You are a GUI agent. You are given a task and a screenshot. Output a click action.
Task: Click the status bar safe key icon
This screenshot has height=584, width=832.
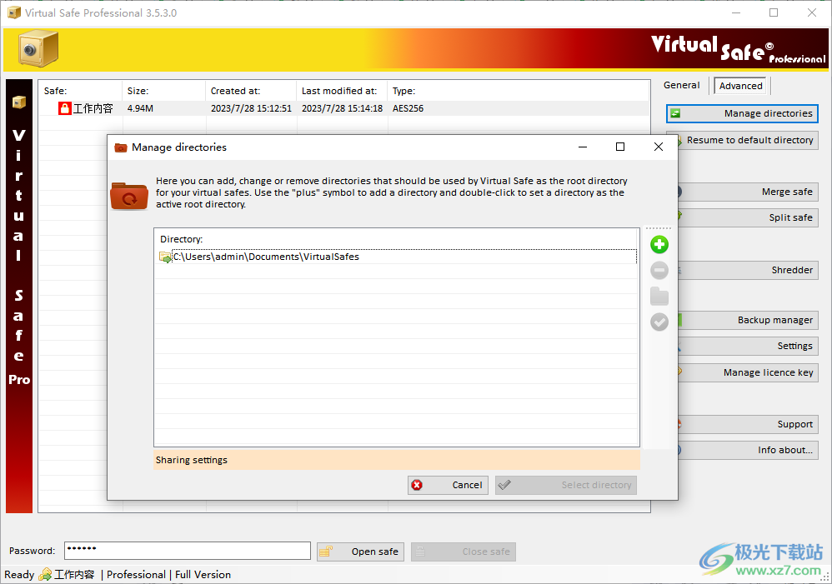tap(45, 575)
